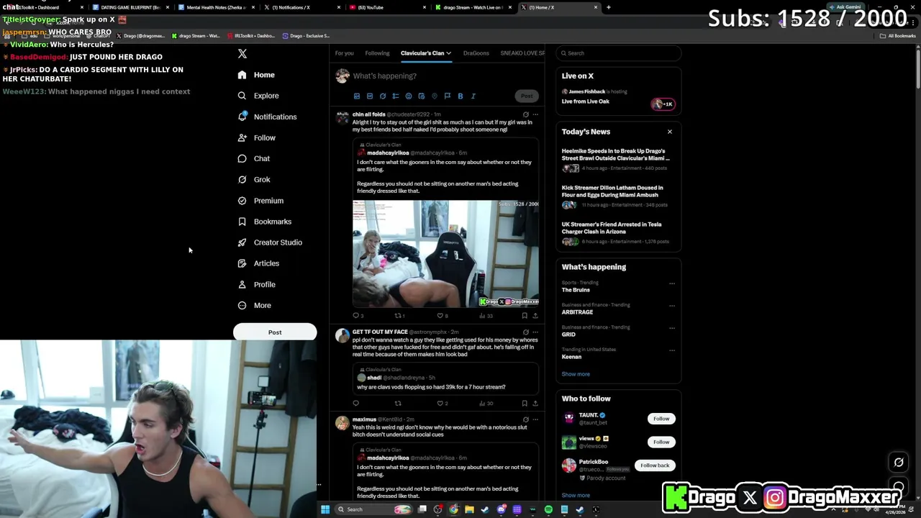Bookmark the chin all folds post
Screen dimensions: 921x518
(525, 315)
